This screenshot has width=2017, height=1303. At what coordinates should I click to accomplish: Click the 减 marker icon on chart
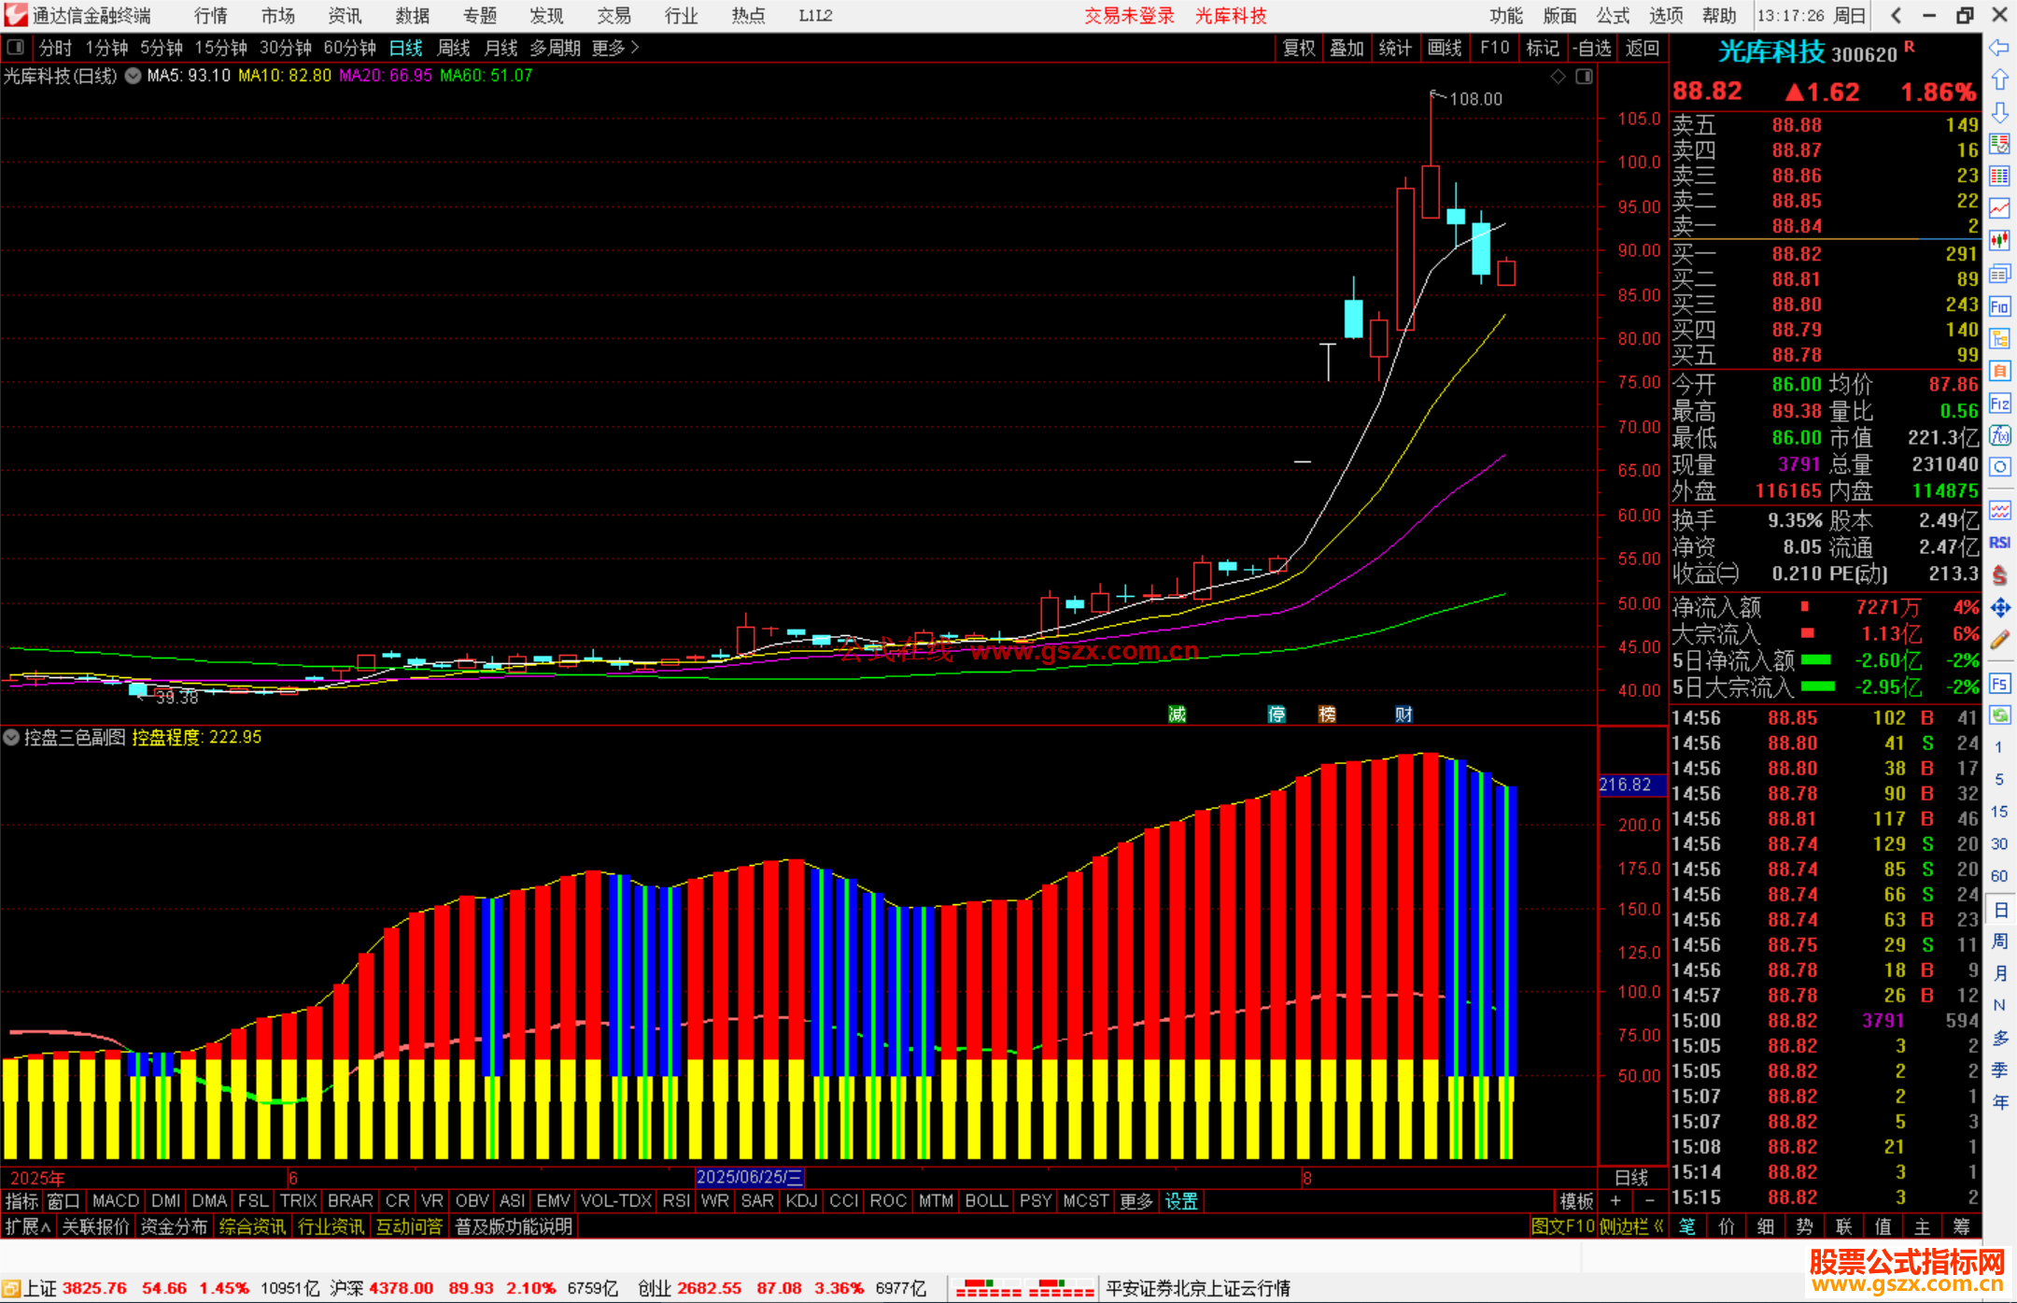coord(1177,715)
